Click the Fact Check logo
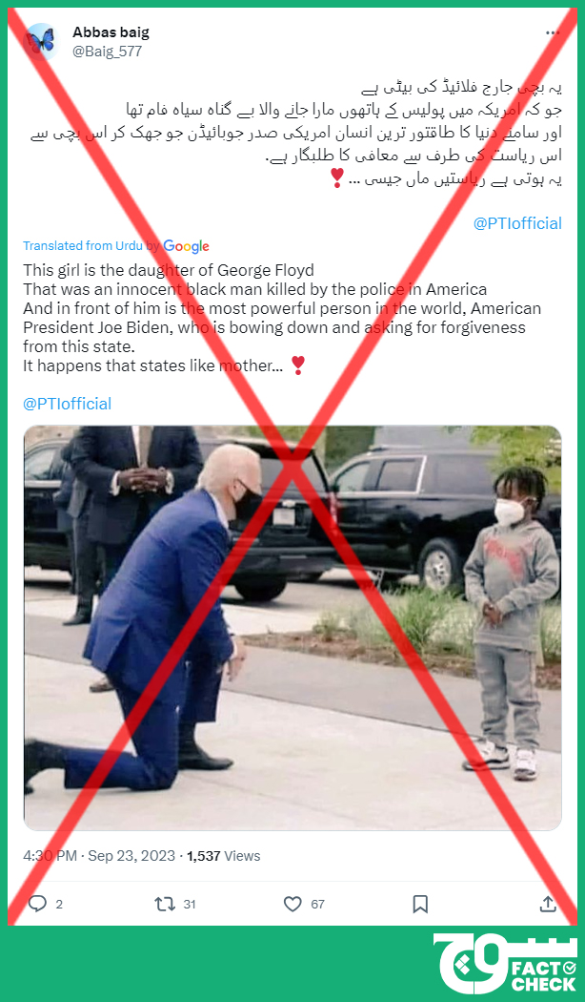The height and width of the screenshot is (1002, 585). click(x=505, y=963)
